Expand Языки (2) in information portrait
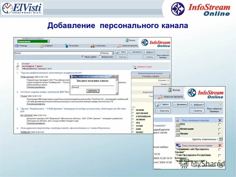Image resolution: width=236 pixels, height=177 pixels. pos(165,84)
